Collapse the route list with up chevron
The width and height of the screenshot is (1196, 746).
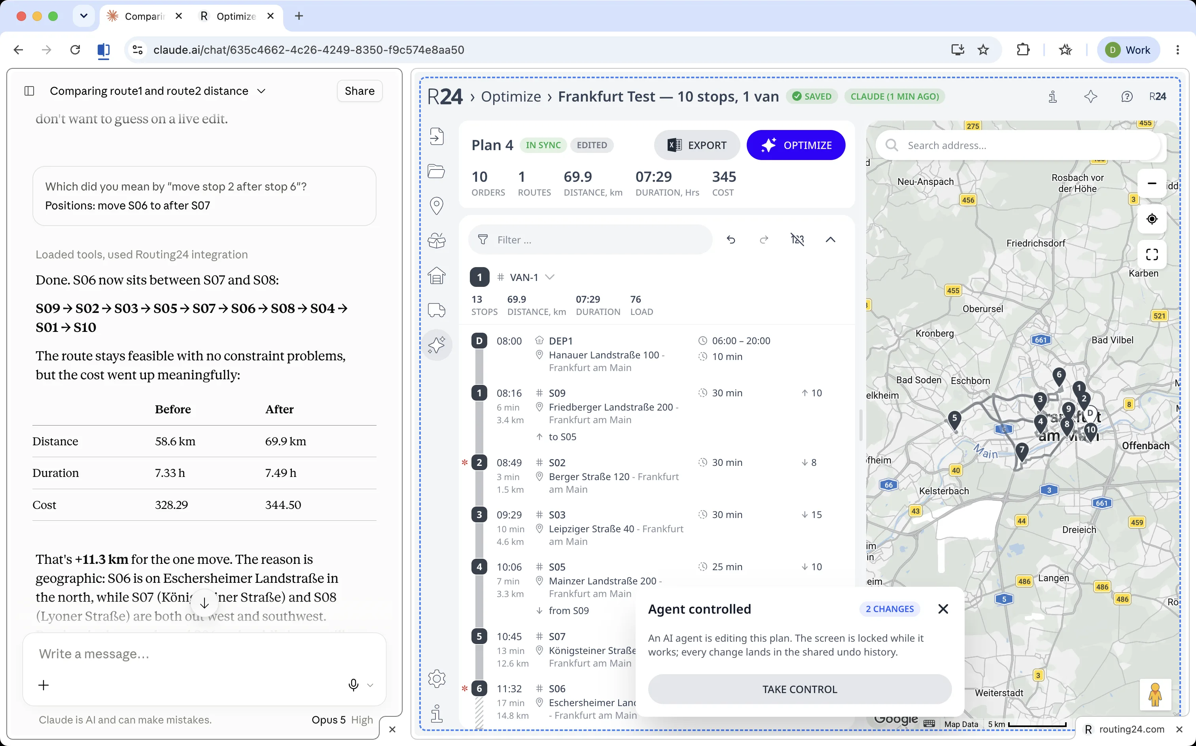click(x=831, y=240)
